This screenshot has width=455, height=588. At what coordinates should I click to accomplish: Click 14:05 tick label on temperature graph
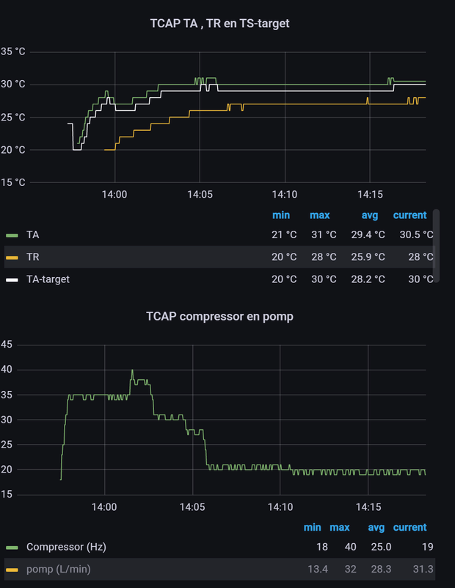[200, 194]
